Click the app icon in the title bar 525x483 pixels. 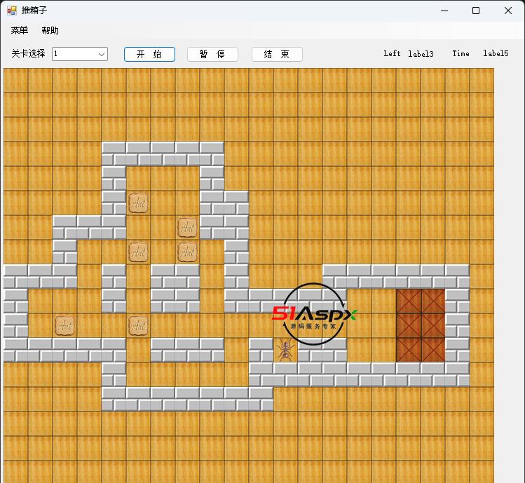11,11
